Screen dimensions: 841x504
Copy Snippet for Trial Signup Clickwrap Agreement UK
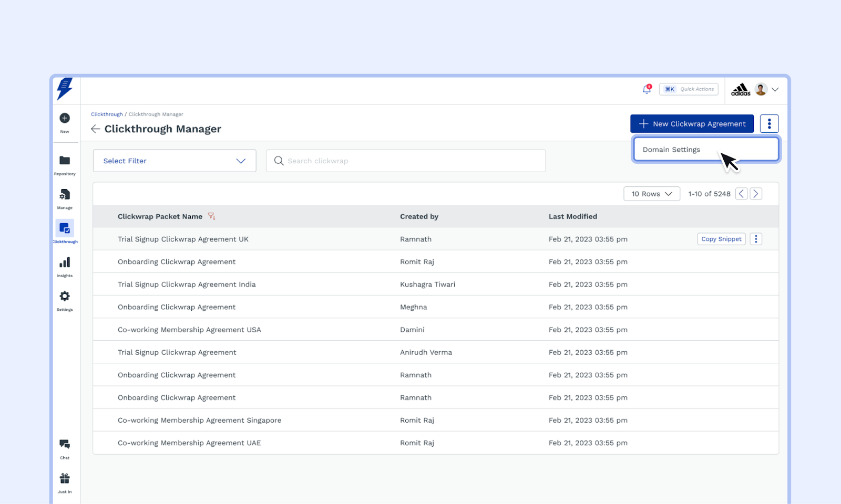tap(721, 239)
